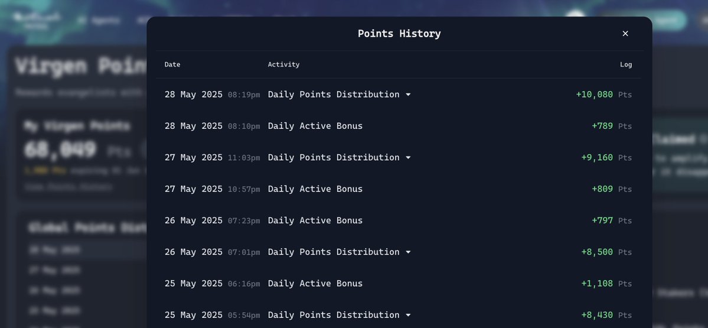This screenshot has height=328, width=708.
Task: Click the Activity column header
Action: (283, 64)
